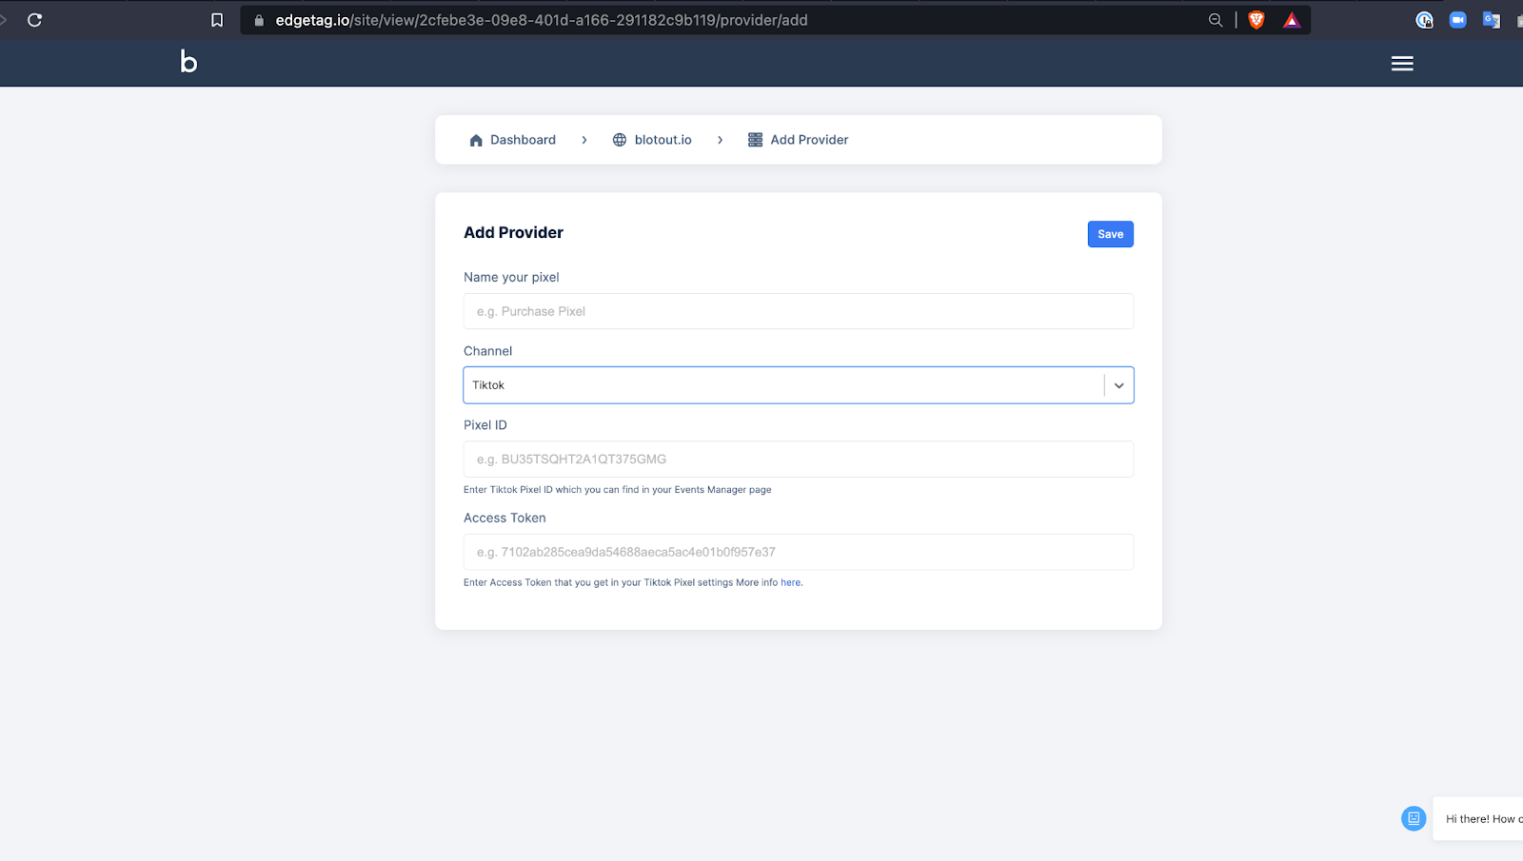Click the Blotout 'b' logo
Viewport: 1523px width, 861px height.
[188, 62]
